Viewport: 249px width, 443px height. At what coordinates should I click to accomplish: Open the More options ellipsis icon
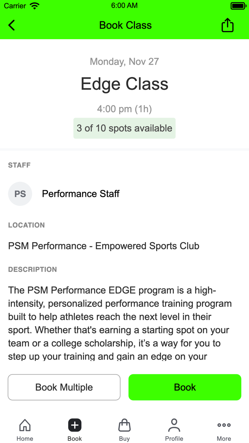(x=224, y=424)
